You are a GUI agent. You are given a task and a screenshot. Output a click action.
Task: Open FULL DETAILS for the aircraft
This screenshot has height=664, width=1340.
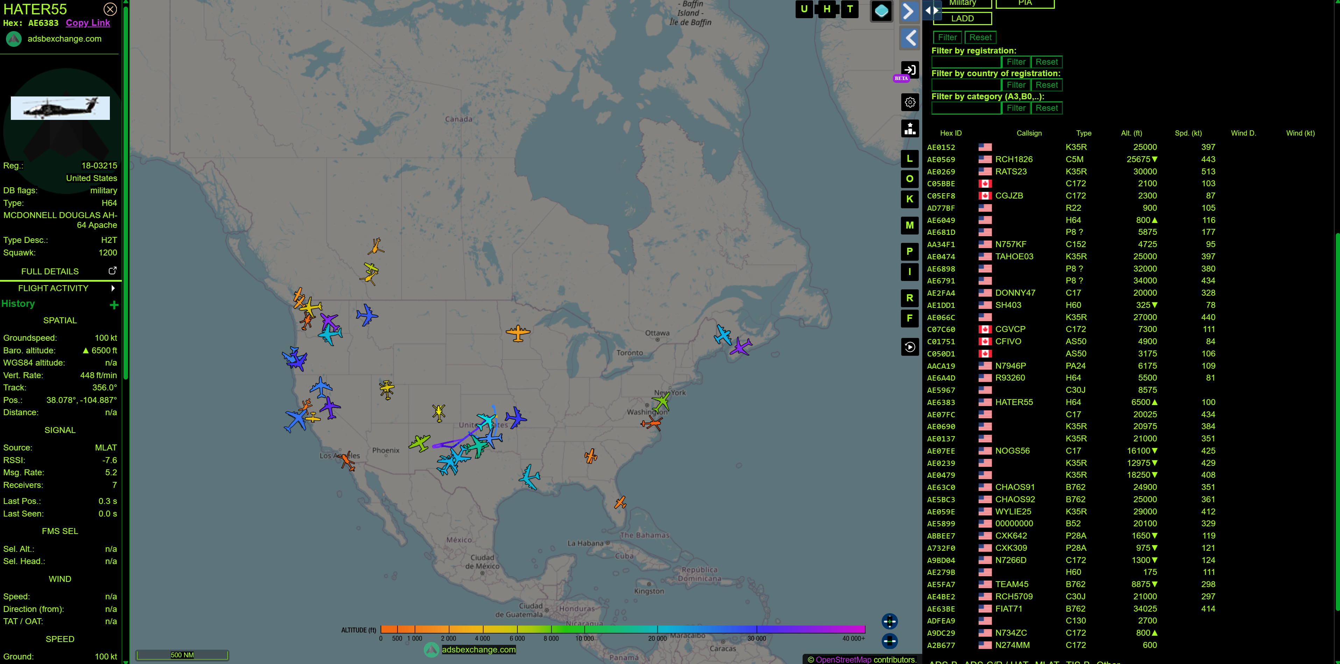coord(50,271)
